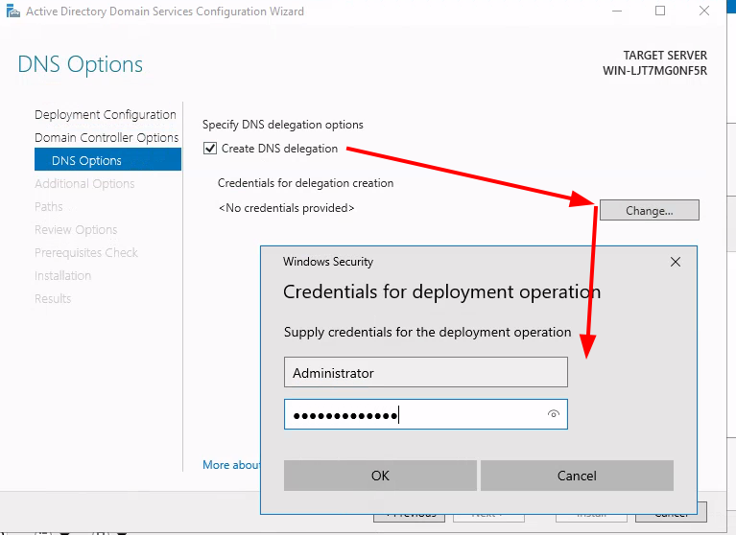Select the Review Options step

tap(76, 229)
